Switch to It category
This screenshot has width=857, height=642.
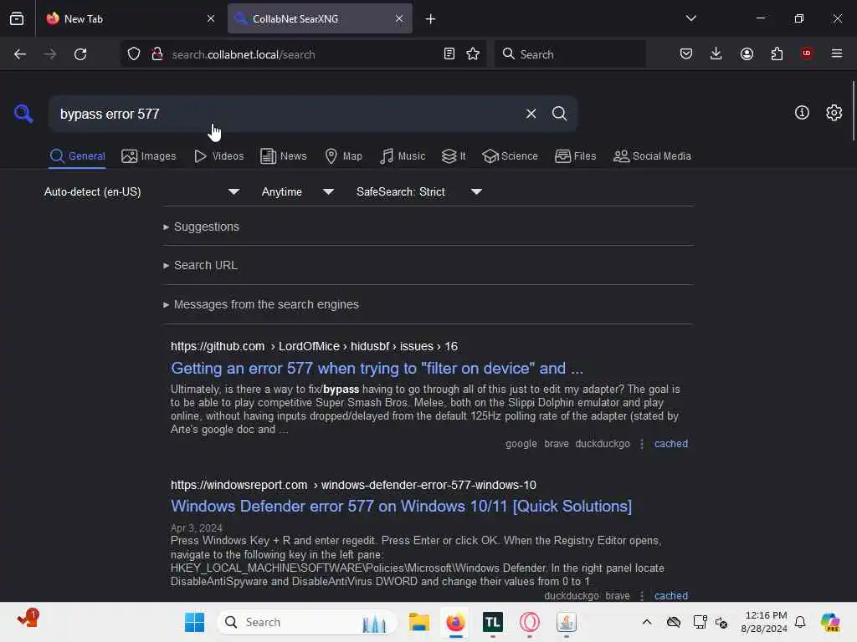[x=454, y=156]
